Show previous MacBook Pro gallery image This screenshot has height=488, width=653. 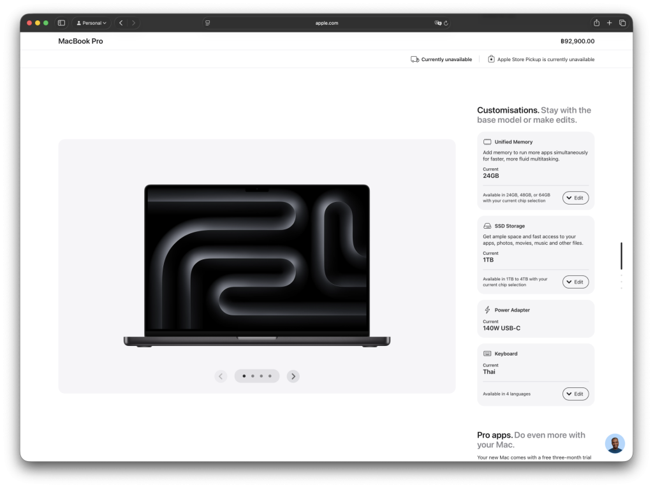point(221,377)
